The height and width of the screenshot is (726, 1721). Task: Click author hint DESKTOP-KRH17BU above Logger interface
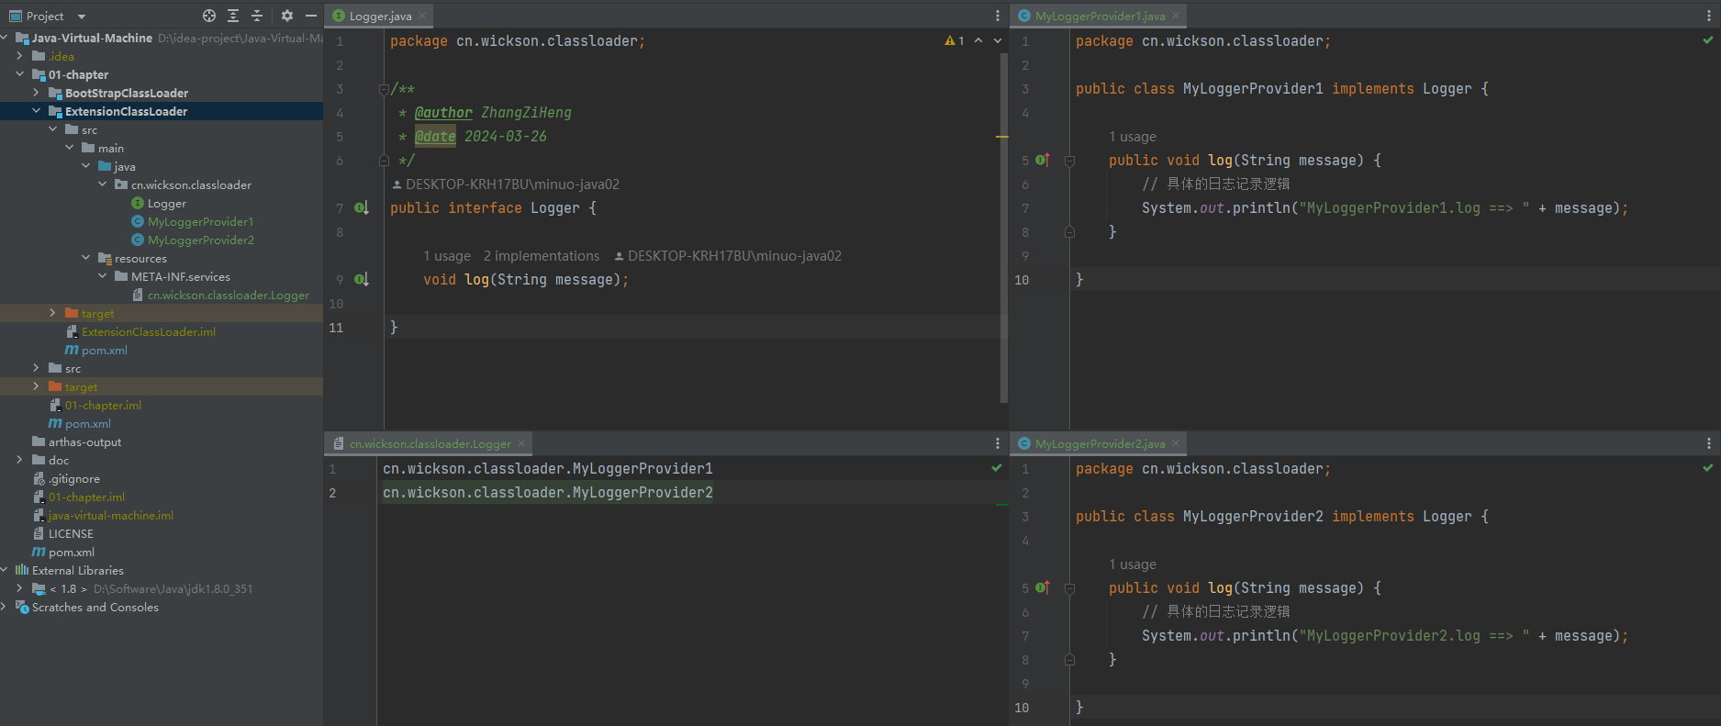click(506, 184)
